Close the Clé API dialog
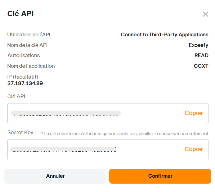Image resolution: width=215 pixels, height=192 pixels. [x=205, y=14]
